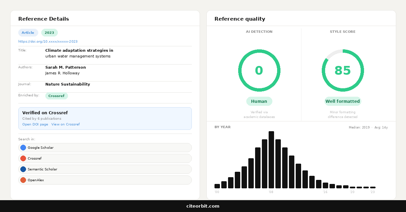The image size is (406, 212).
Task: Click the urban water management systems text
Action: [x=78, y=56]
